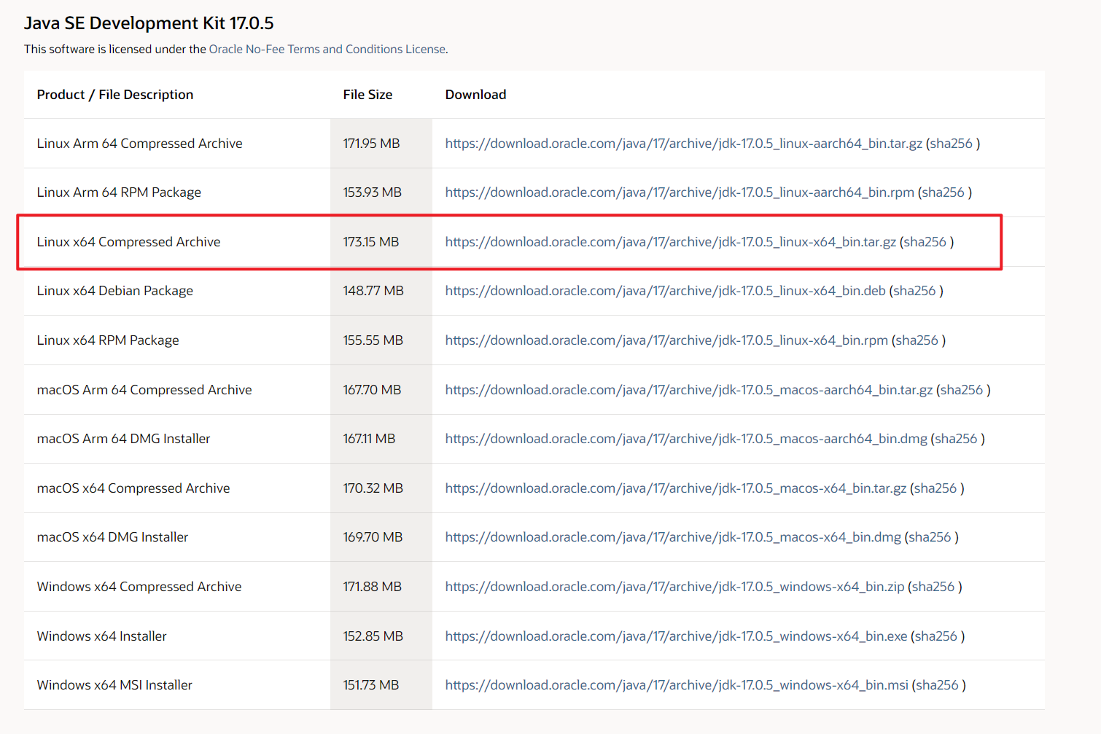Select macOS Arm 64 Compressed Archive text

[144, 390]
